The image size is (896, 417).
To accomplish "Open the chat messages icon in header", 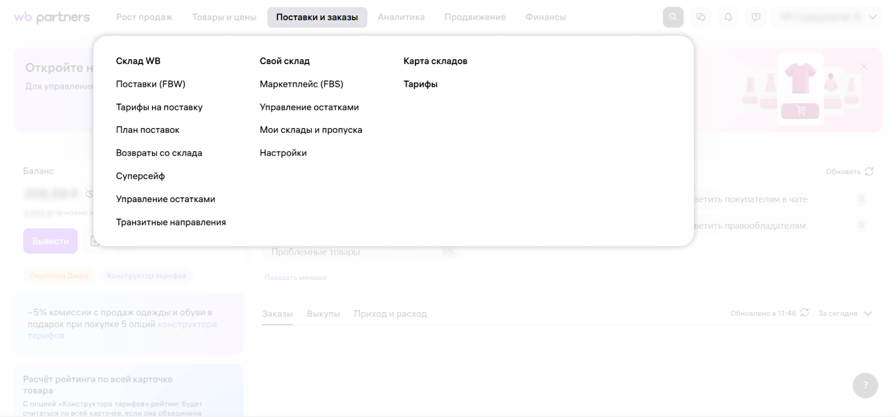I will (x=701, y=17).
